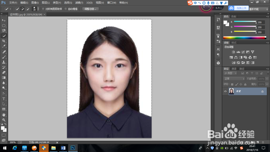Choose Subtract from Selection mode option
The width and height of the screenshot is (270, 152).
click(27, 9)
